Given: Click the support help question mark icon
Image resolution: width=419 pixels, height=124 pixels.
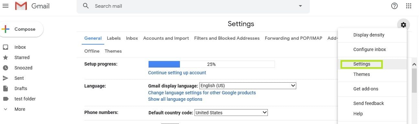Looking at the screenshot, I should click(x=394, y=6).
